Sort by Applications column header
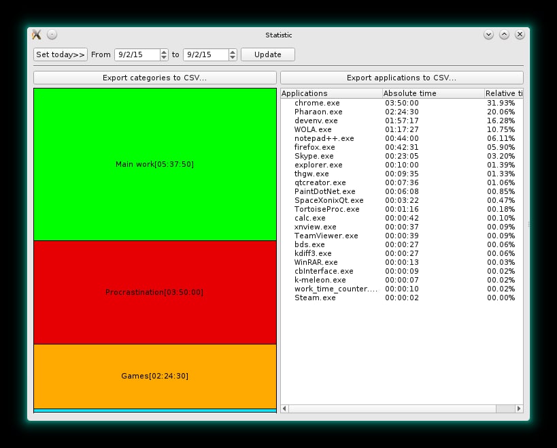 click(331, 93)
